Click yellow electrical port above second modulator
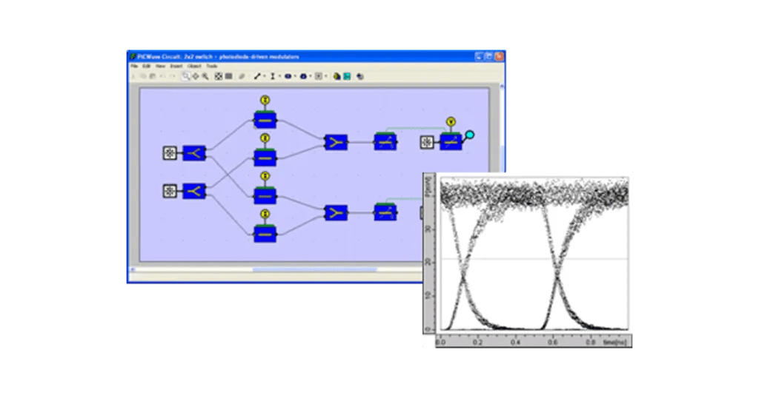 pyautogui.click(x=265, y=138)
